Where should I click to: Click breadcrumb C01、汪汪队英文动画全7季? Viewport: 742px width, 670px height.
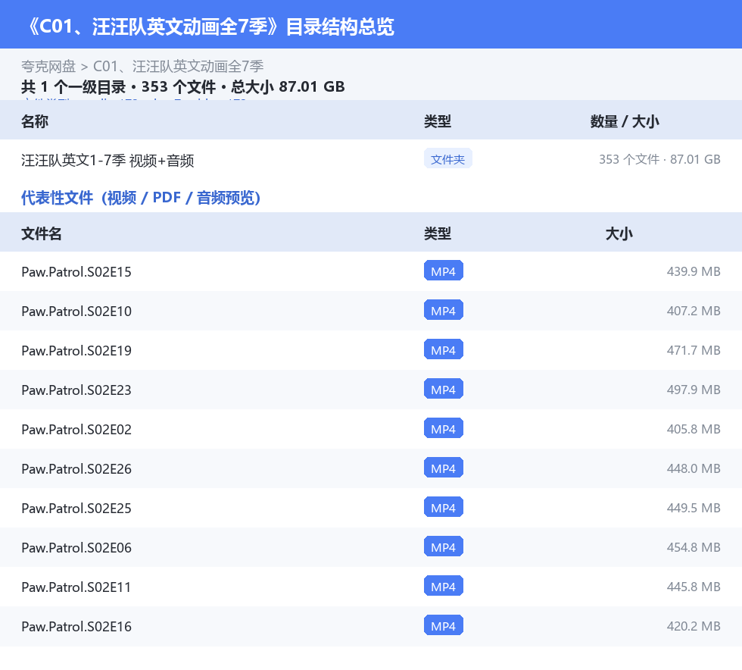(x=179, y=67)
